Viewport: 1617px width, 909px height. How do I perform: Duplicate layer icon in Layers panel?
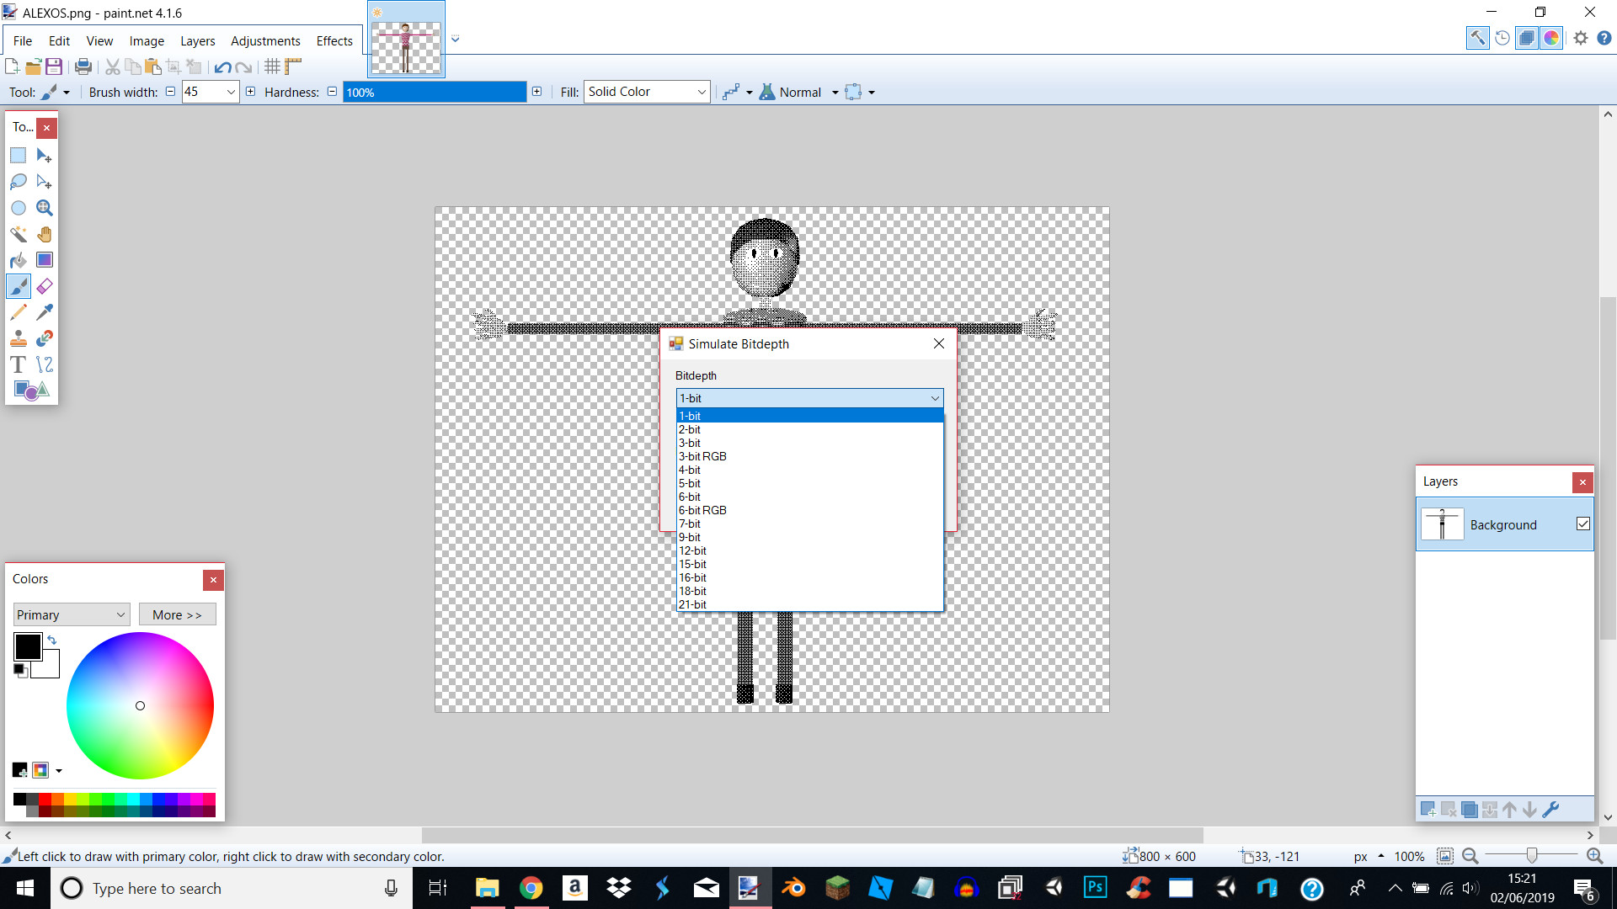(1470, 810)
